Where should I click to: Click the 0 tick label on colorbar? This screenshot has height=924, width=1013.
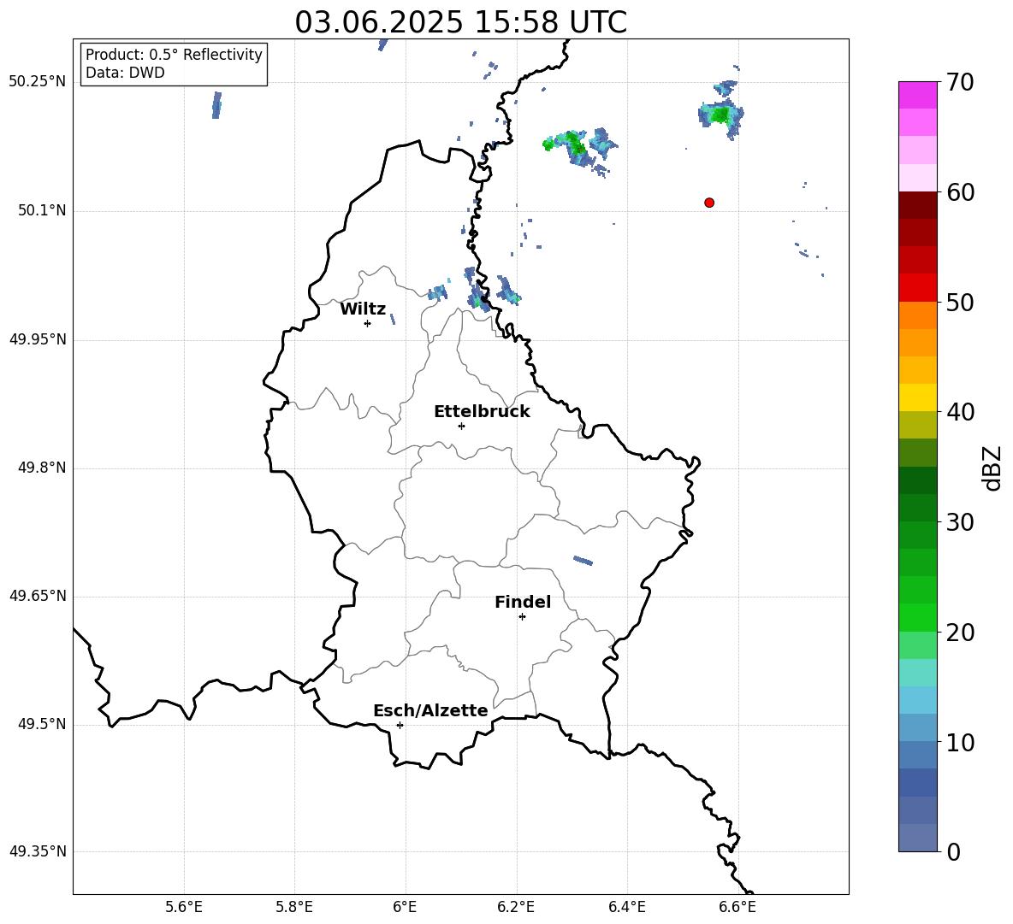[953, 852]
